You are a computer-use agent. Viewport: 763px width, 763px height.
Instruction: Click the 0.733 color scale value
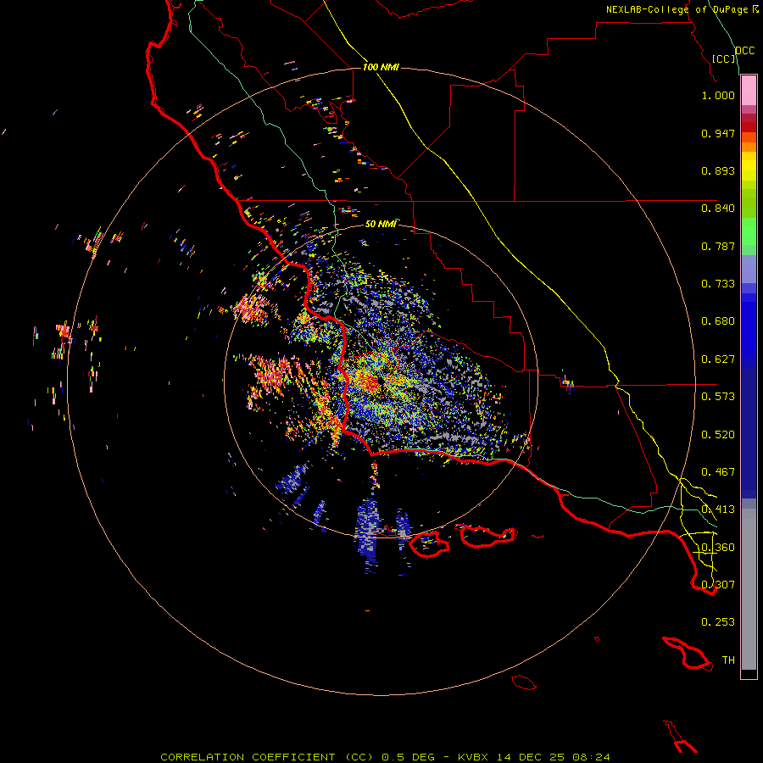pos(718,284)
